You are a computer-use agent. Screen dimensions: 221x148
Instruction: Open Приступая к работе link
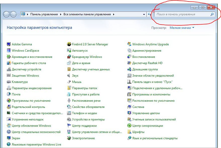[x=86, y=94]
